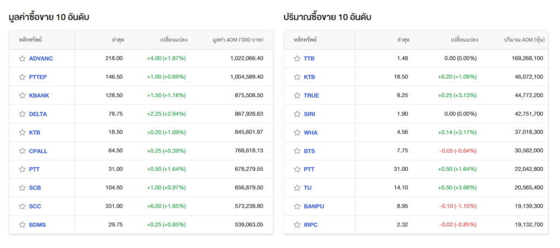Add CPALL to favorites via star
The width and height of the screenshot is (560, 248).
tap(22, 151)
